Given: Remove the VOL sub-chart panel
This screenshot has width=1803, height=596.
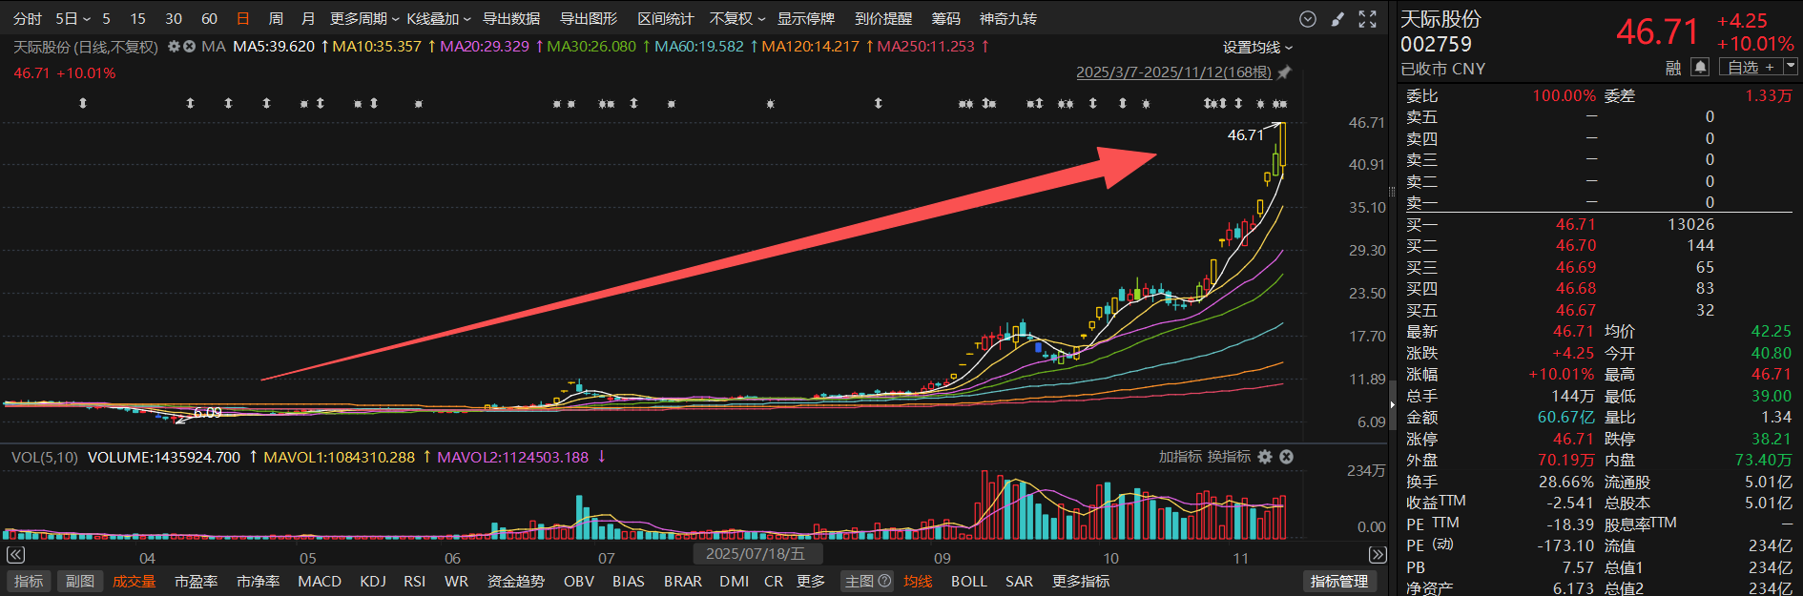Looking at the screenshot, I should pos(1286,457).
